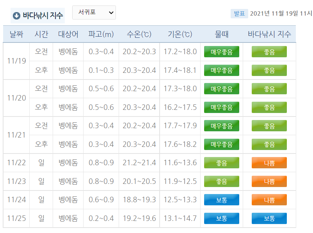Select the 기온(℃) column header

180,34
